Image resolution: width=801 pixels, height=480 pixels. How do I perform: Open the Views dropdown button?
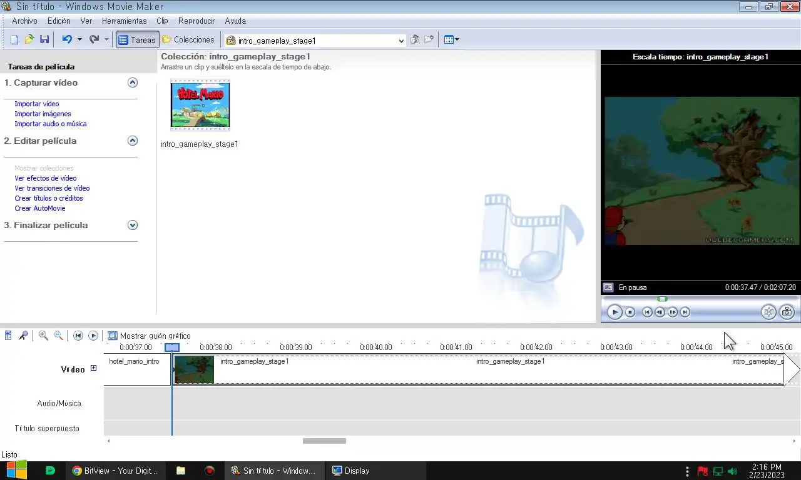tap(451, 39)
